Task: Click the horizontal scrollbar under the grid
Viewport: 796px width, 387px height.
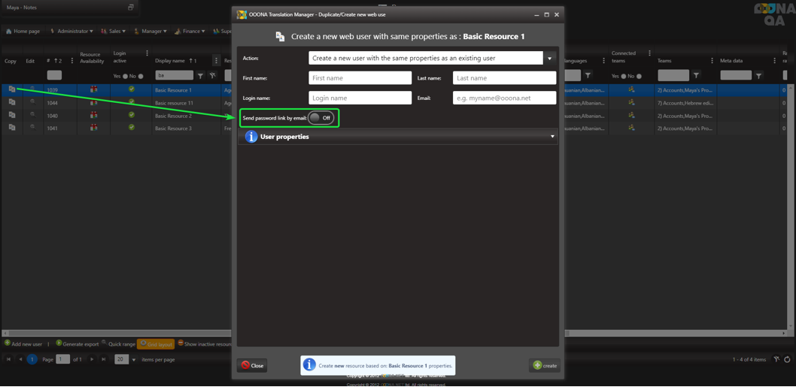Action: (113, 333)
